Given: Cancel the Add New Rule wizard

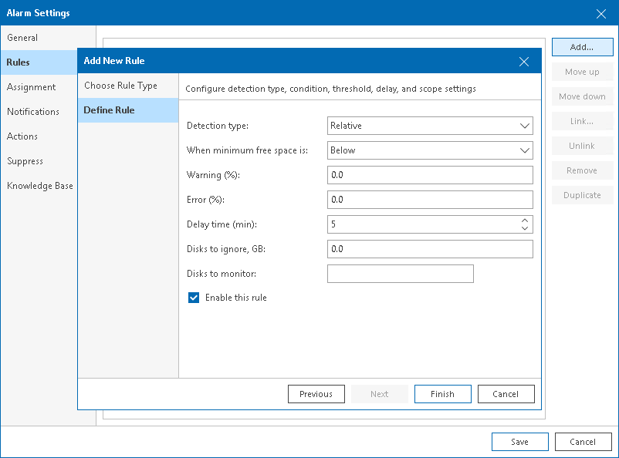Looking at the screenshot, I should (506, 394).
